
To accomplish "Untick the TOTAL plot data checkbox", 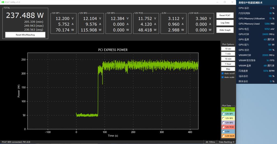I will coord(223,109).
